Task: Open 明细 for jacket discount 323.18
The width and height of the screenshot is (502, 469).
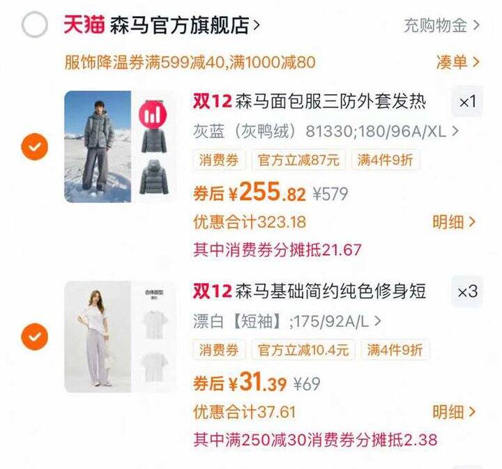Action: pyautogui.click(x=454, y=222)
